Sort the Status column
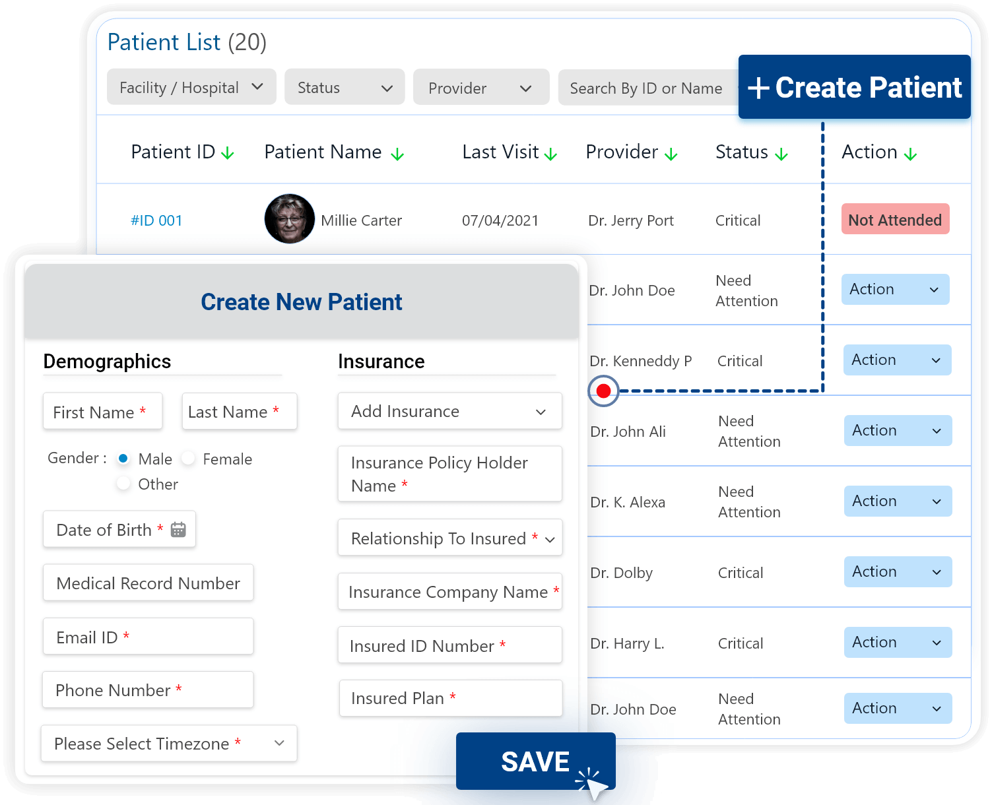 (781, 152)
